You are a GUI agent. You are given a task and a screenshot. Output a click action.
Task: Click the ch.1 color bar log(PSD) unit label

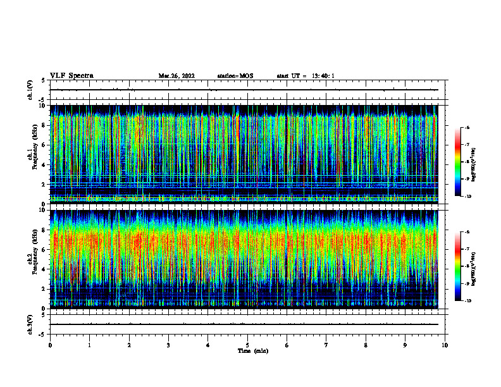click(x=474, y=165)
